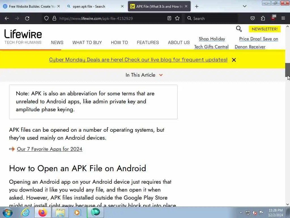Click Shop Holiday Tech Gifts Central link
The width and height of the screenshot is (290, 218).
point(211,43)
